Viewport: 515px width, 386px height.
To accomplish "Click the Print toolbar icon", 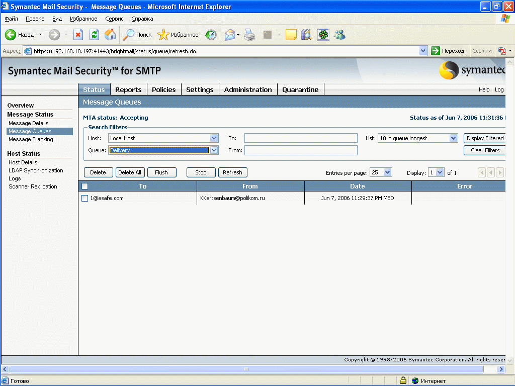I will [249, 35].
